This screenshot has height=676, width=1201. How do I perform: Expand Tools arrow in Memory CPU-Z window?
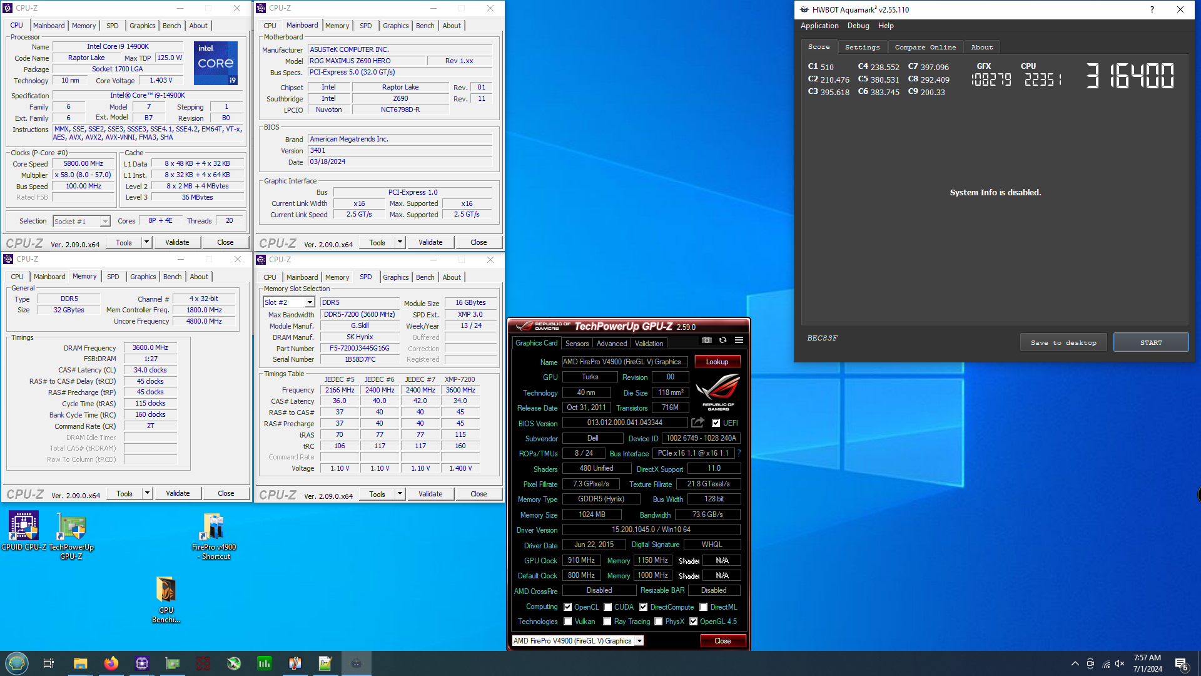tap(147, 493)
